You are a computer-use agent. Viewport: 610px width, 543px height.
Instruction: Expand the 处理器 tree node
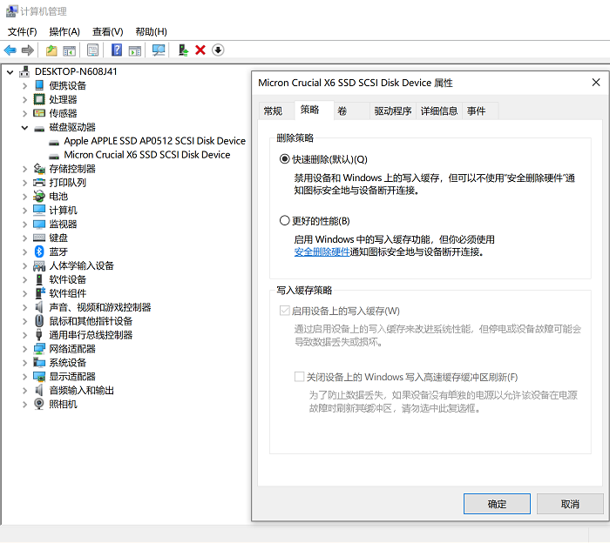pos(24,99)
